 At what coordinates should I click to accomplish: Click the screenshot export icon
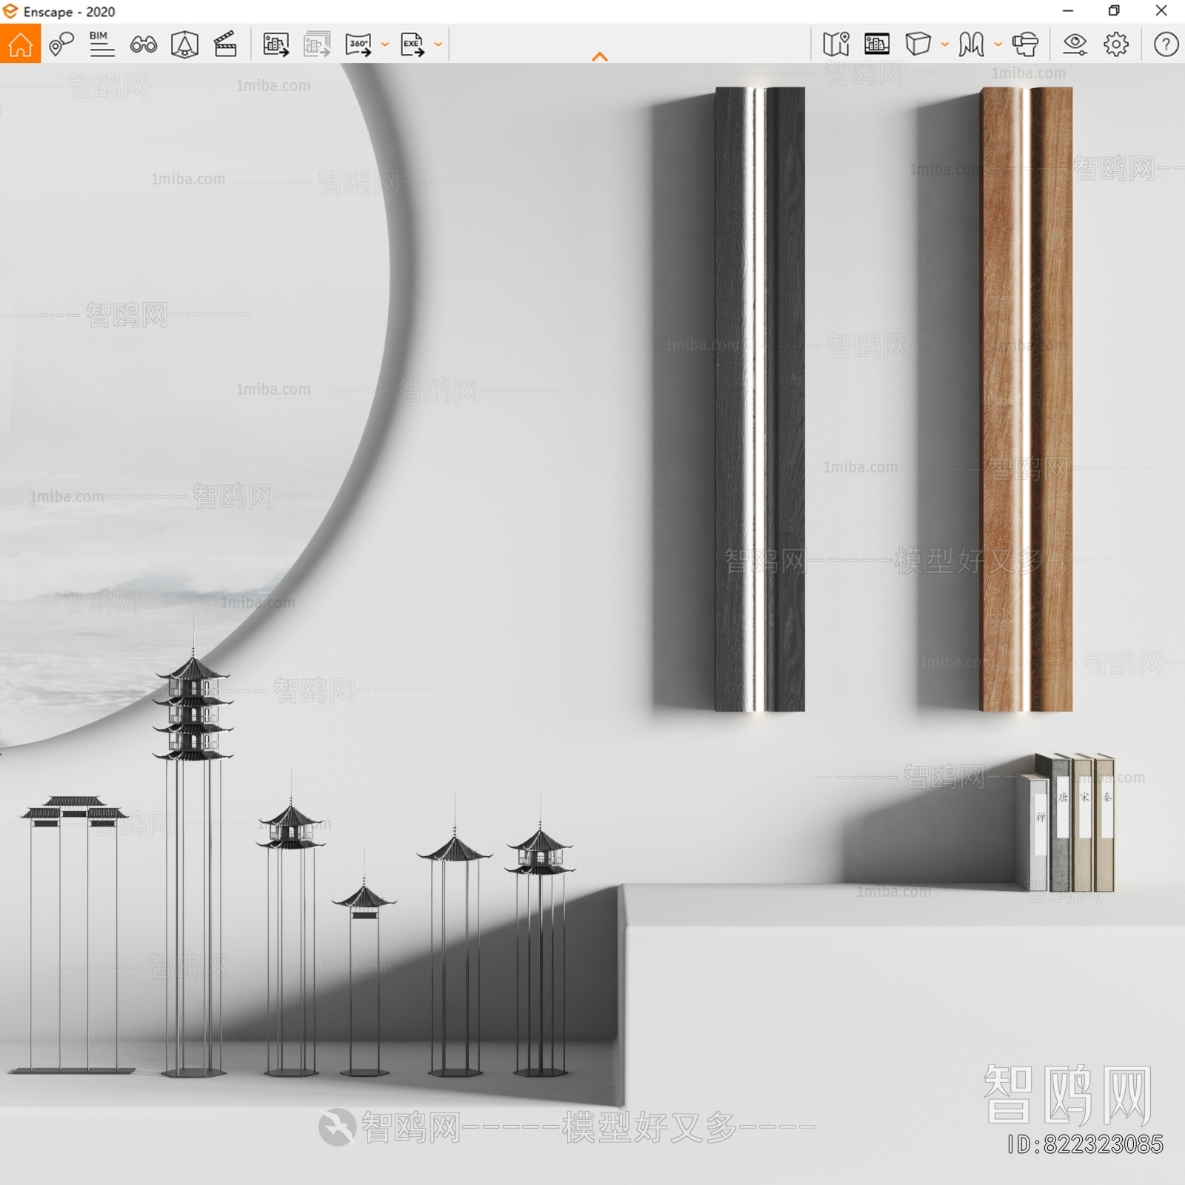(x=276, y=44)
